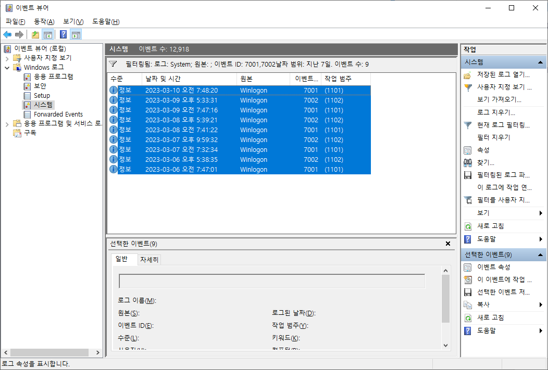Save filtered log via the floppy disk icon

point(467,175)
